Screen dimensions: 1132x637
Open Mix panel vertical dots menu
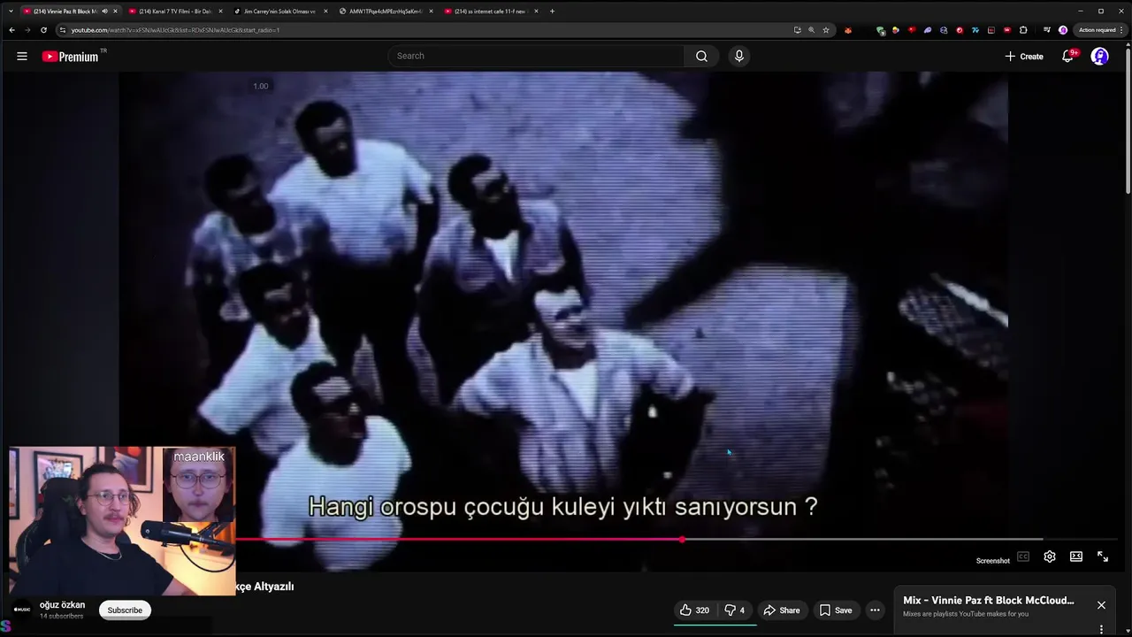(1101, 629)
